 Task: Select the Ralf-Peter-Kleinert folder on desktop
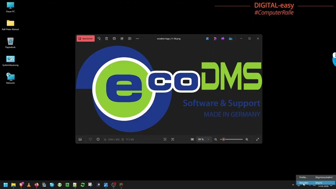pos(10,25)
